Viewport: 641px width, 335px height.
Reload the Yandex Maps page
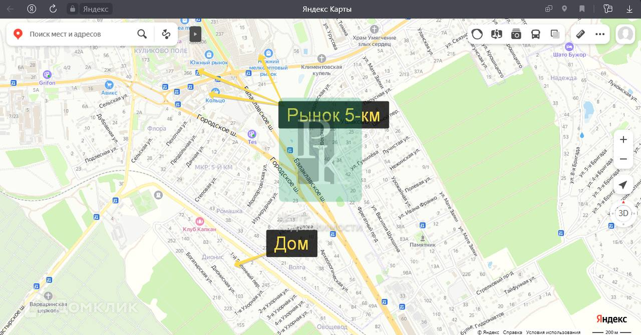click(53, 9)
